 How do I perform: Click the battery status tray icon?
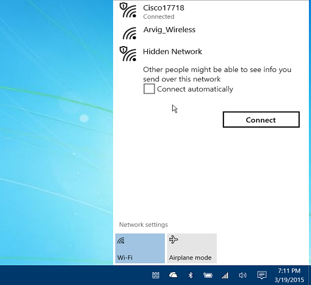tap(208, 275)
